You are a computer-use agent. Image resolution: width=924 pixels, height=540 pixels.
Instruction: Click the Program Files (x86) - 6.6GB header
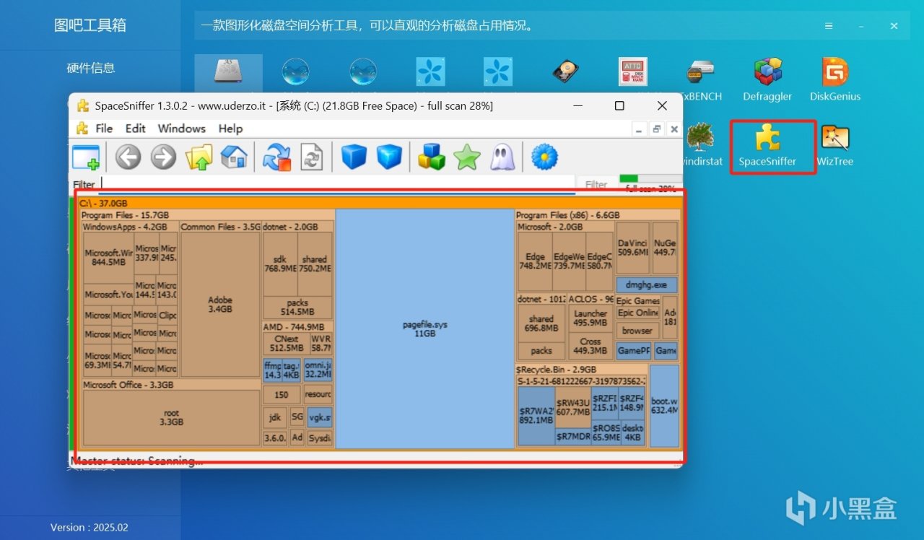(x=598, y=215)
